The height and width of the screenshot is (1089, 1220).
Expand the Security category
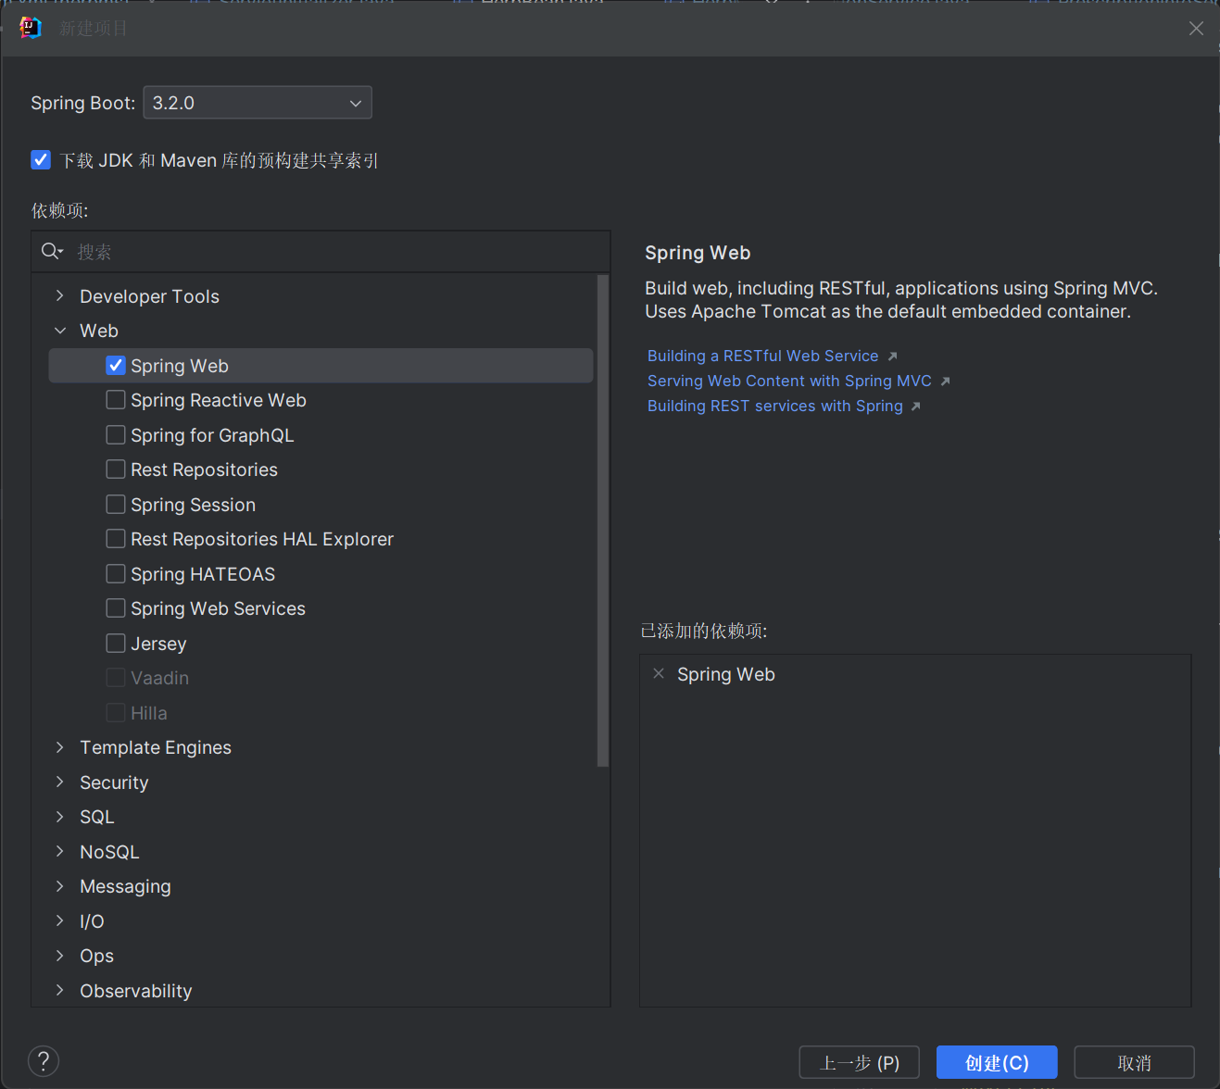click(60, 782)
